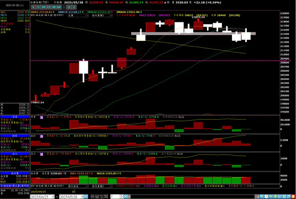Select the 法人 panel header on left
Screen dimensions: 296x199
tap(15, 154)
